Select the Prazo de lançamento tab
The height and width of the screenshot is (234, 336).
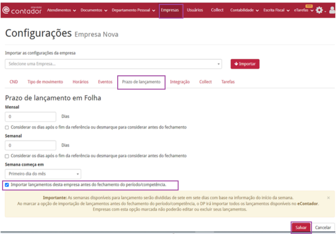tap(141, 82)
